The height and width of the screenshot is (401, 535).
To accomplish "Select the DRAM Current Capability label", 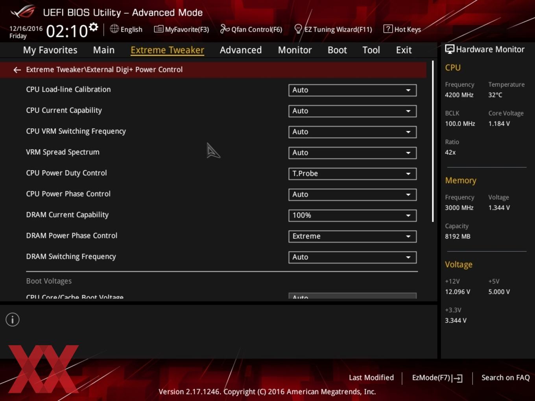I will pyautogui.click(x=67, y=215).
